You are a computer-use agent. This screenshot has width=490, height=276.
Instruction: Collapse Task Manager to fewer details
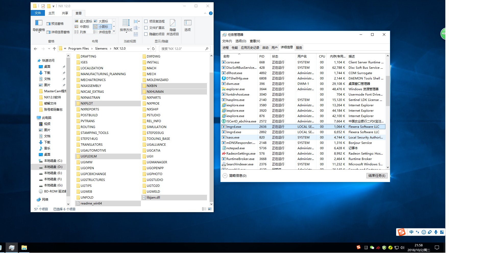pyautogui.click(x=235, y=176)
